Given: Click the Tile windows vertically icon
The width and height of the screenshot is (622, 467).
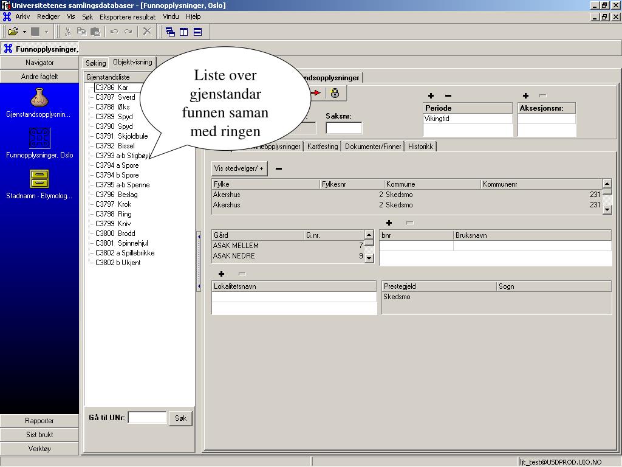Looking at the screenshot, I should pos(183,32).
